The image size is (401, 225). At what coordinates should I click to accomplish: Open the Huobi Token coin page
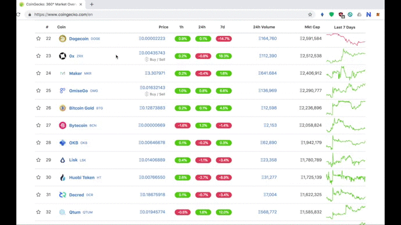tap(82, 177)
